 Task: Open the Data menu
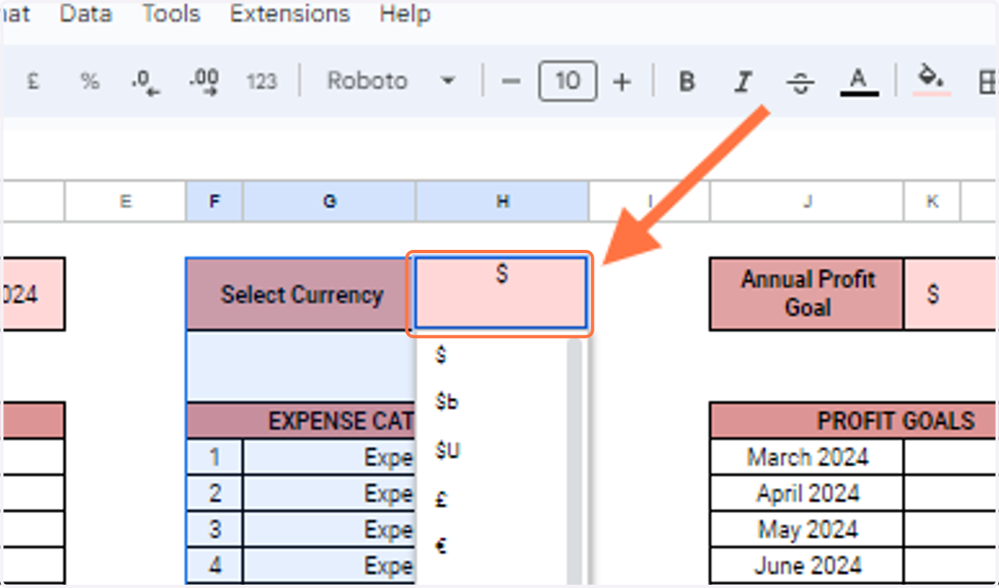[87, 14]
